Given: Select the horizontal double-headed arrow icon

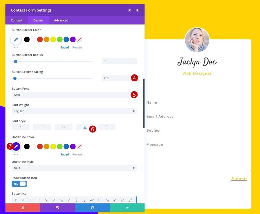Looking at the screenshot, I should pos(100,200).
